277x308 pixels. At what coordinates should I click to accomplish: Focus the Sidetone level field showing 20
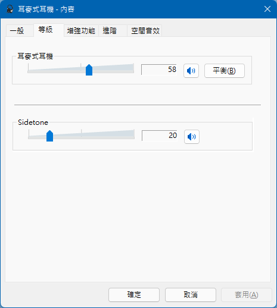160,136
